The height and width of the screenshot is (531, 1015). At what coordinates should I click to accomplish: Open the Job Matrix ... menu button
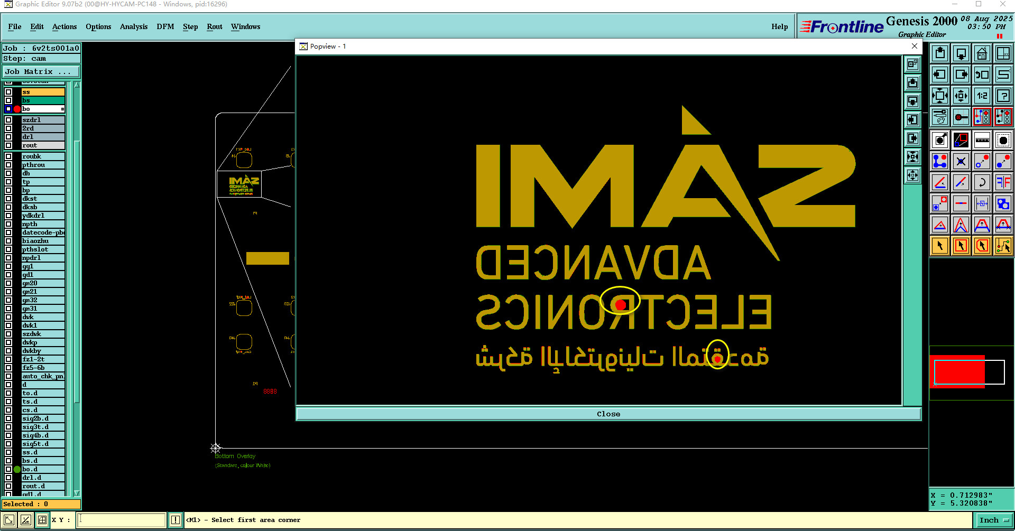click(x=41, y=71)
